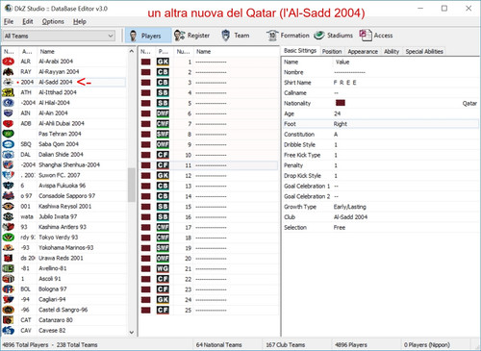The width and height of the screenshot is (481, 351).
Task: Click the flag swatch of player 25
Action: point(145,311)
